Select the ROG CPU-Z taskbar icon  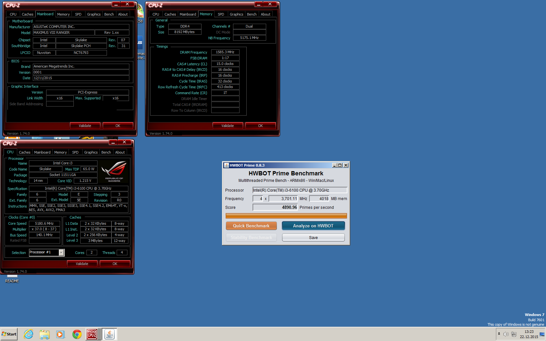92,334
